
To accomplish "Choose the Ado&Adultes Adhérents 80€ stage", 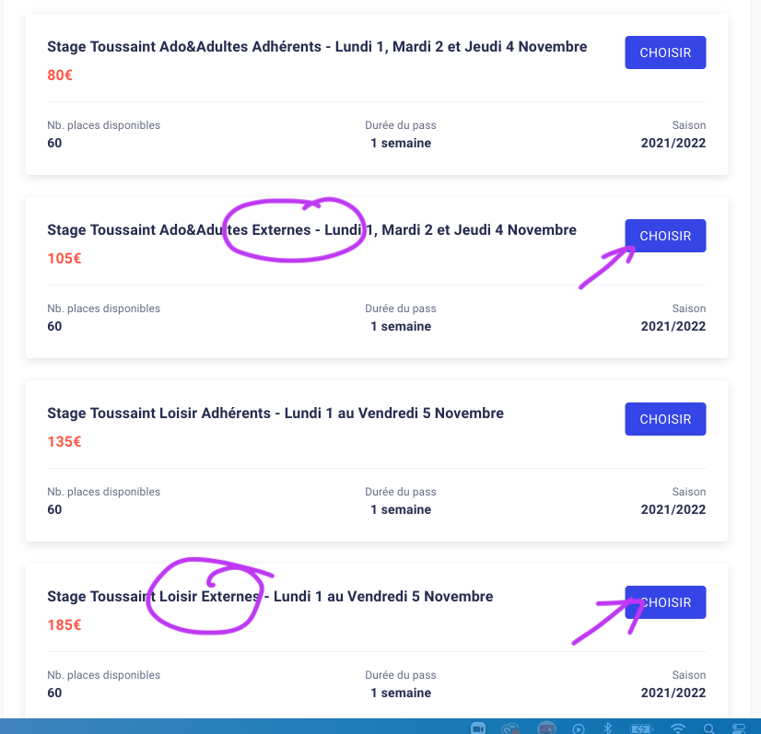I will (x=665, y=52).
